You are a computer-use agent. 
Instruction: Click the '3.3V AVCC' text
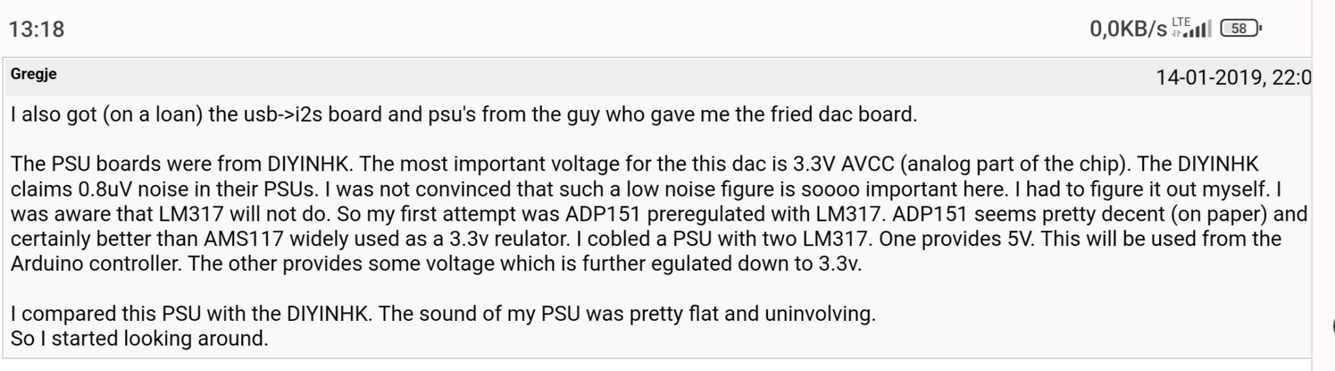[x=844, y=164]
